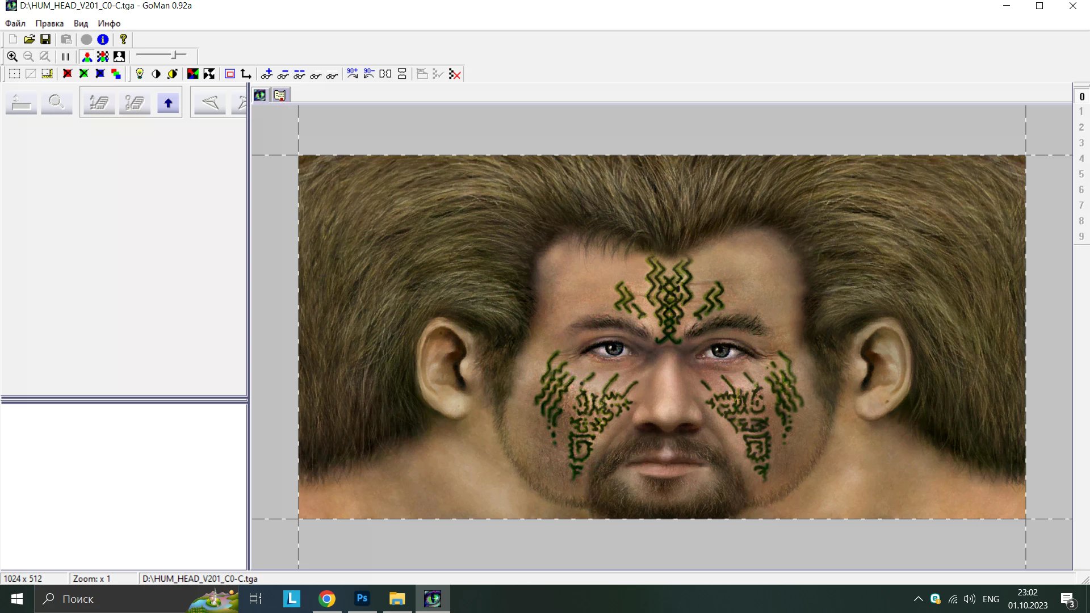Click the Open file folder icon
1090x613 pixels.
click(x=29, y=39)
